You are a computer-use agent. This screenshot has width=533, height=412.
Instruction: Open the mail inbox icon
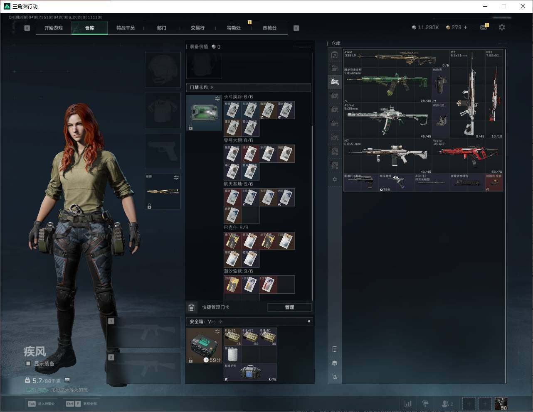point(484,27)
